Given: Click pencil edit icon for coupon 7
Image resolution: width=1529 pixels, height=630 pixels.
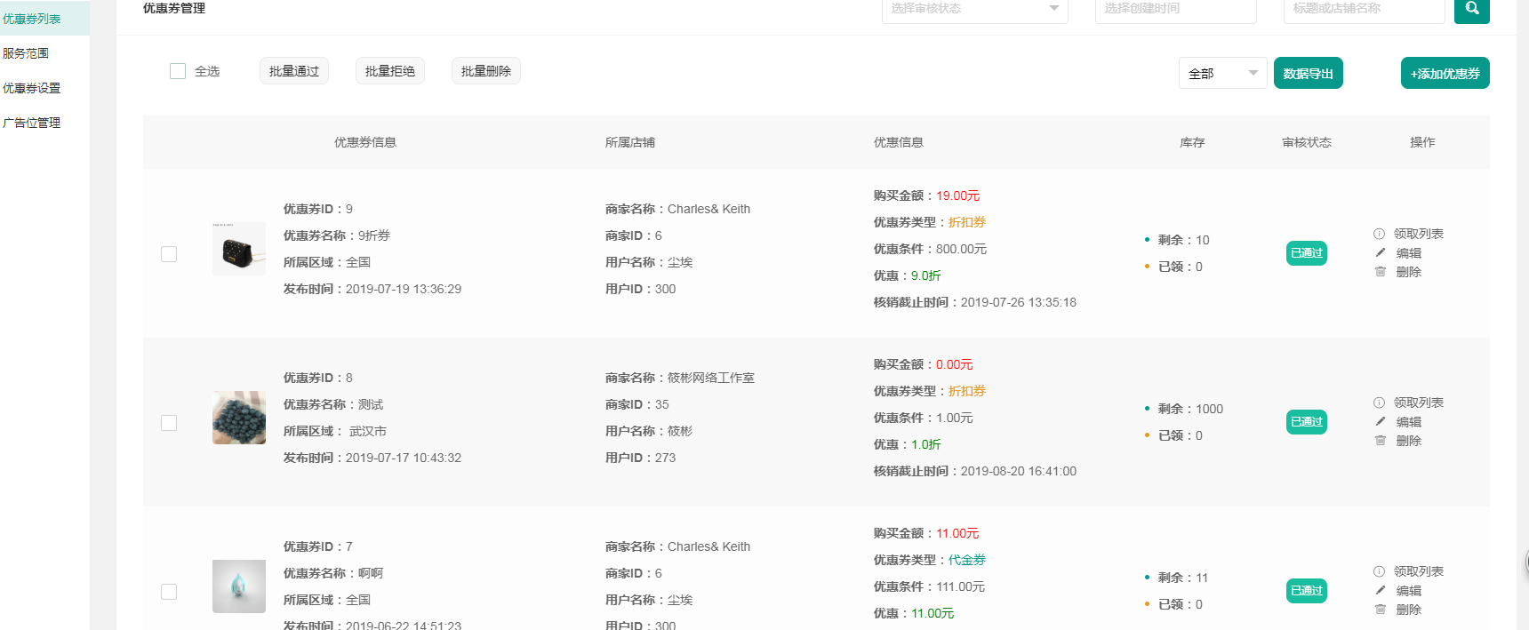Looking at the screenshot, I should [x=1380, y=591].
